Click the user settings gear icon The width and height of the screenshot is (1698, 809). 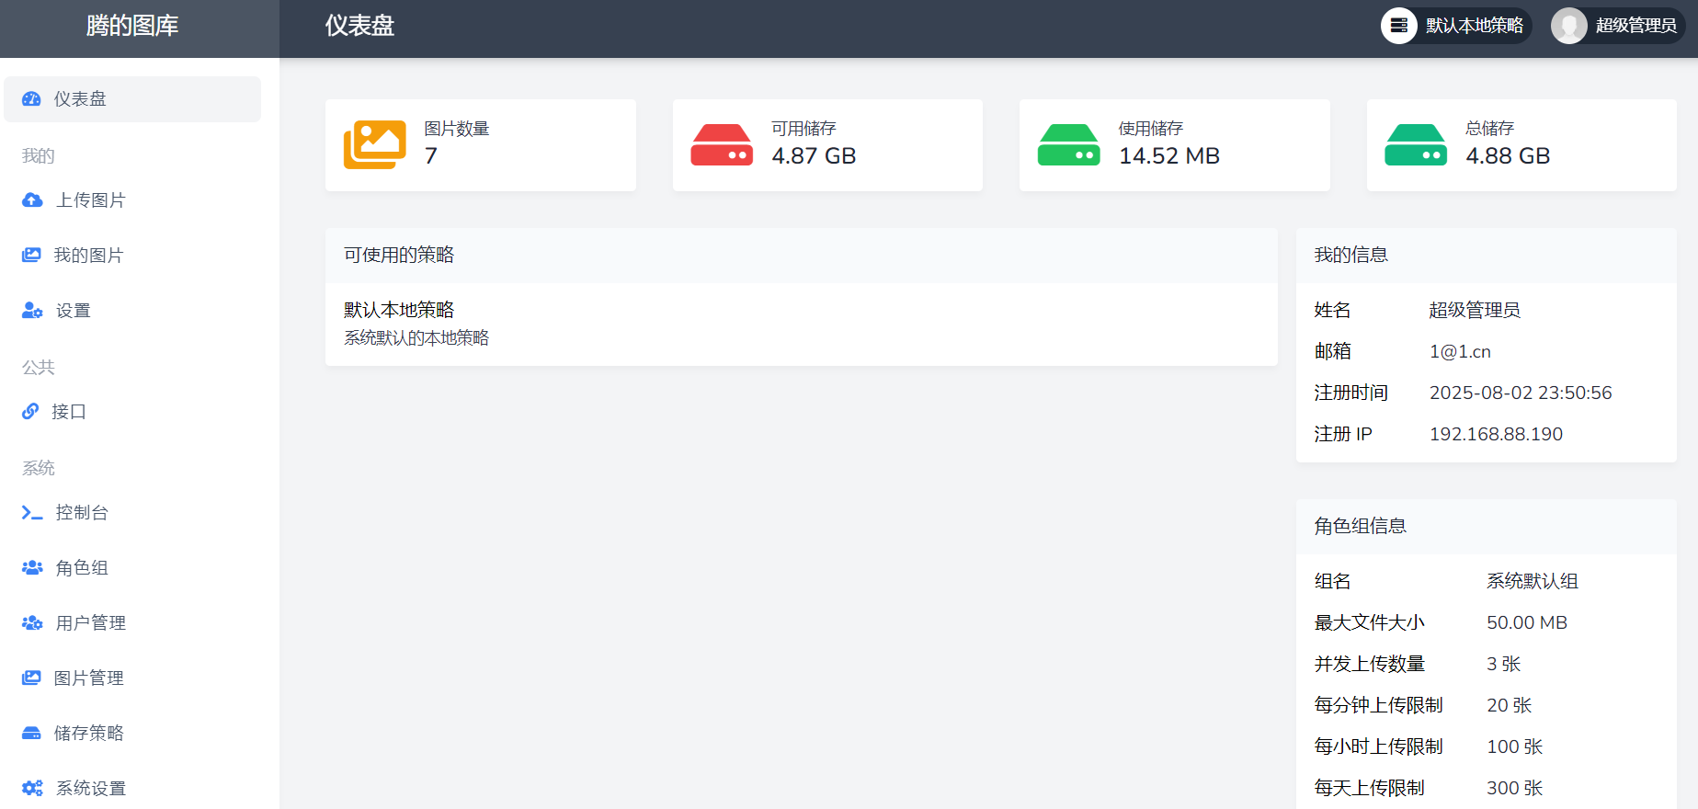(32, 311)
